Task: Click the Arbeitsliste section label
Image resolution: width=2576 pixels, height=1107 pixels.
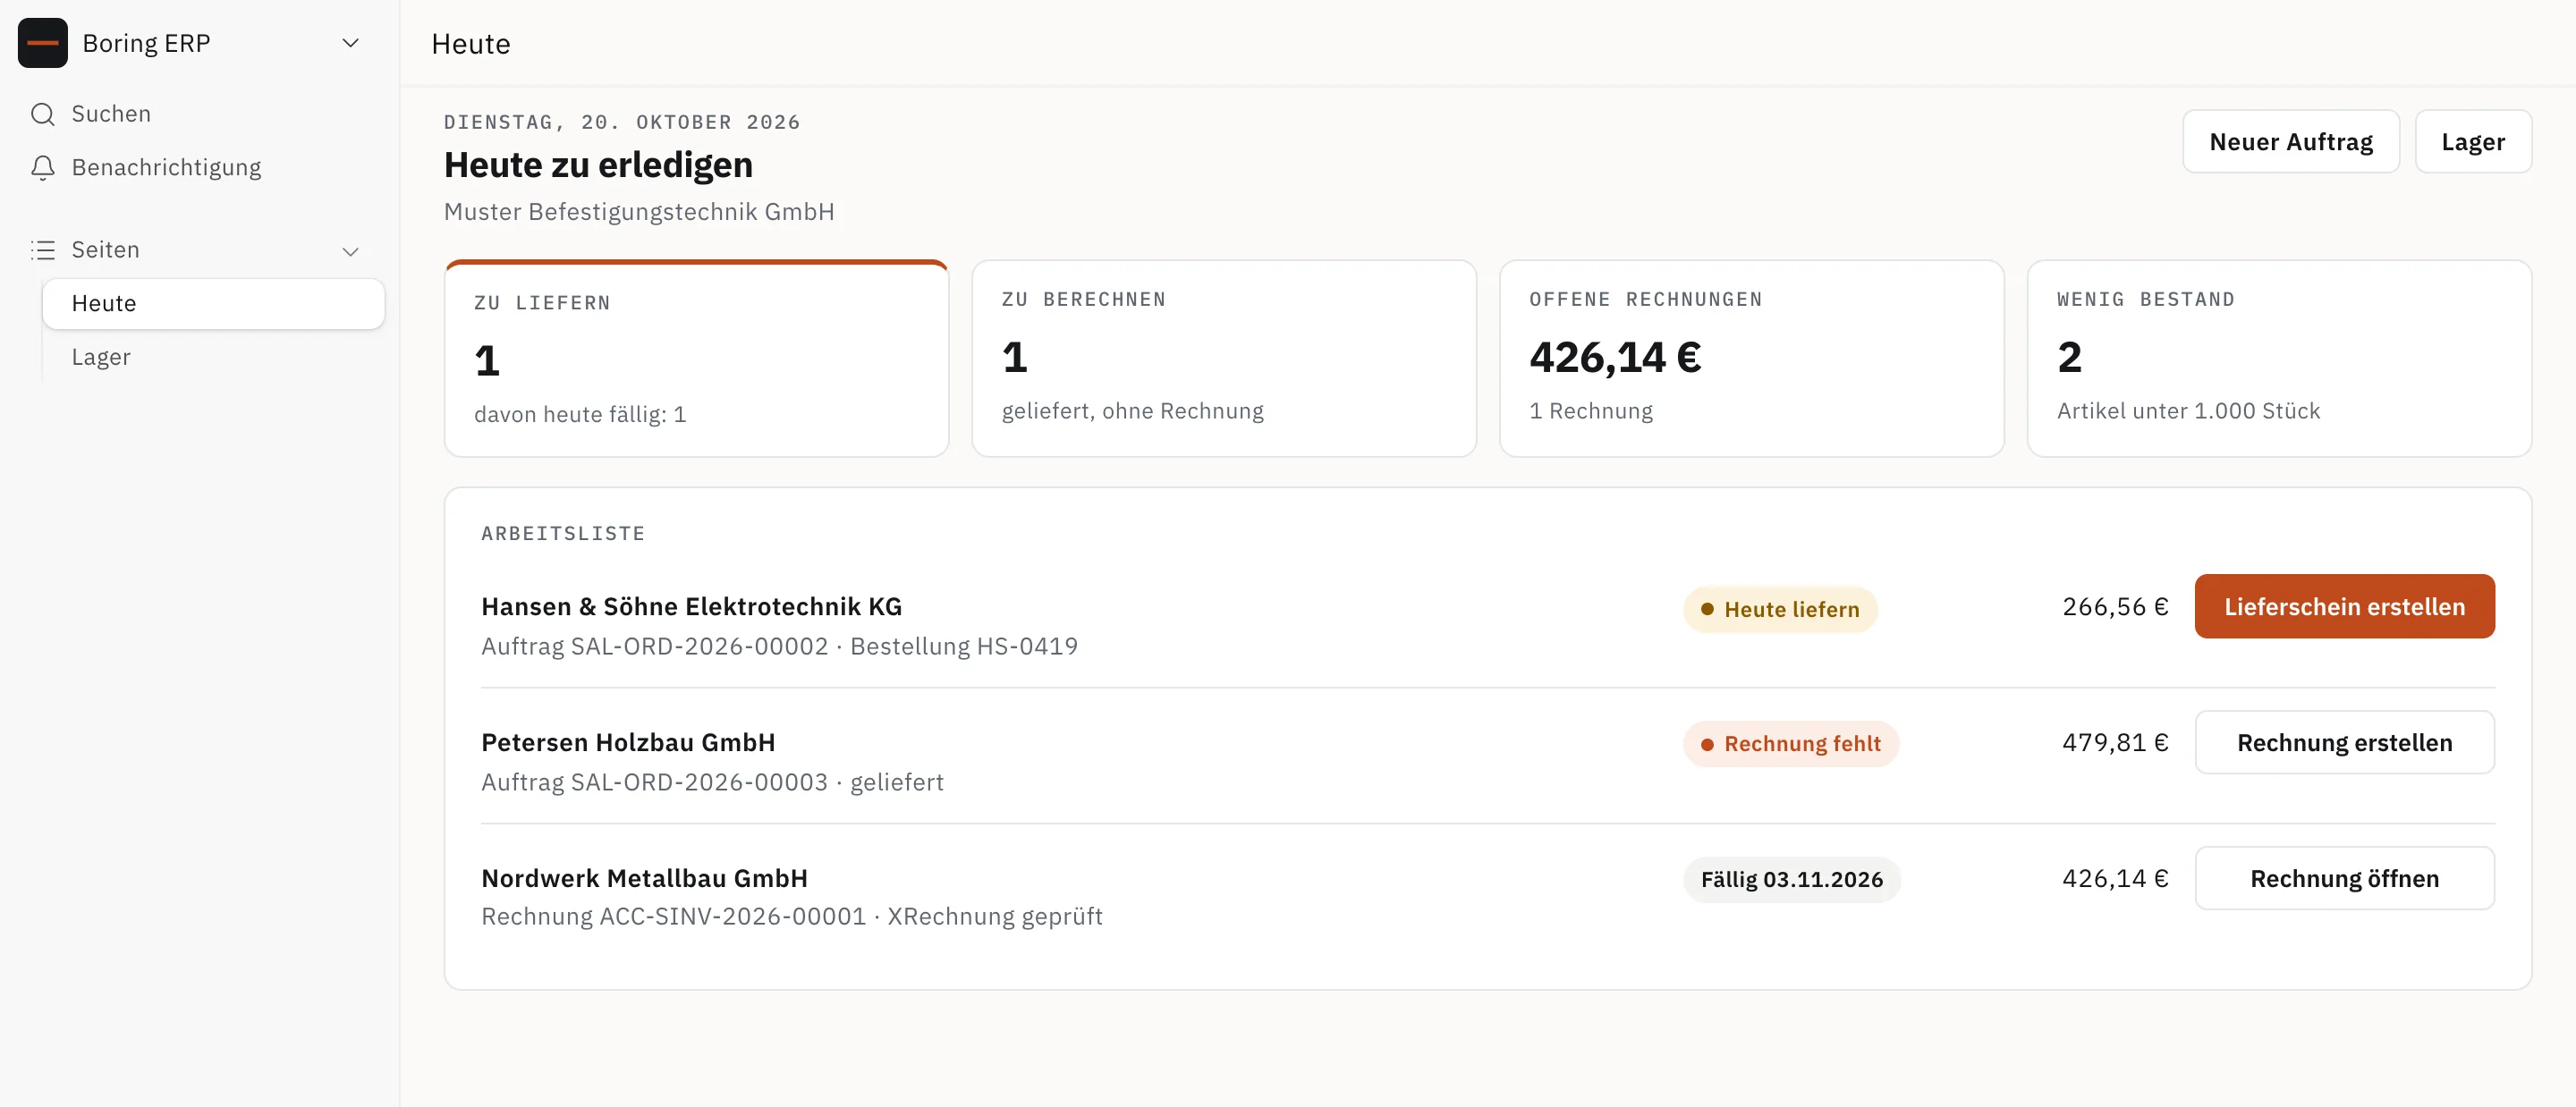Action: 563,533
